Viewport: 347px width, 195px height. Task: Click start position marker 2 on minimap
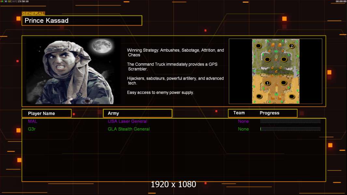(292, 46)
